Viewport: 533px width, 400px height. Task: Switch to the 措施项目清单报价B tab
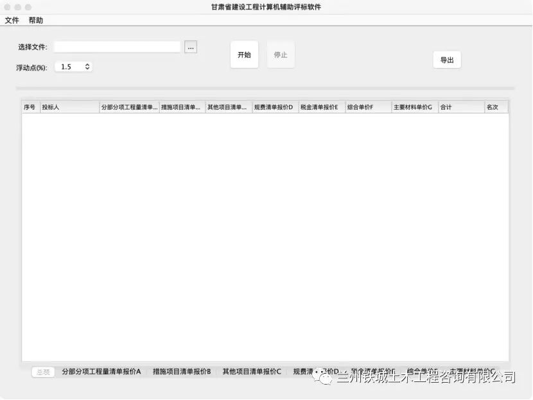[x=182, y=372]
